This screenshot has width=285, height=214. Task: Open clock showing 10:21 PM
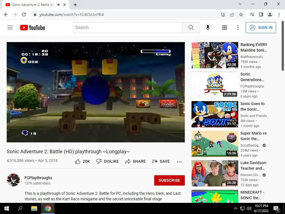[261, 208]
